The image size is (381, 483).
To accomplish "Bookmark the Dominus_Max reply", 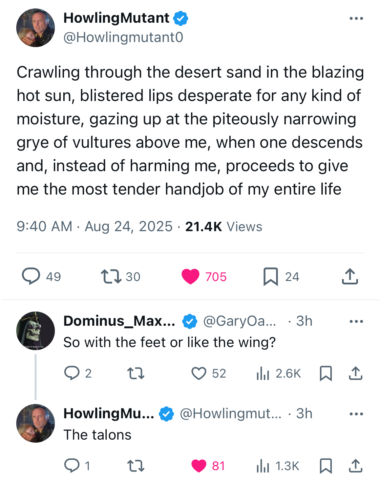I will 326,373.
